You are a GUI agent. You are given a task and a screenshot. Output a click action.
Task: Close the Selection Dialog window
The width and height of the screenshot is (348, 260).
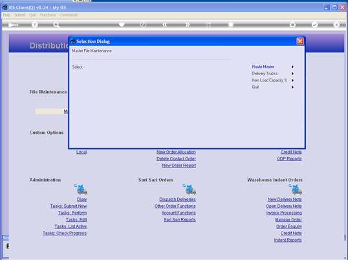(x=300, y=41)
